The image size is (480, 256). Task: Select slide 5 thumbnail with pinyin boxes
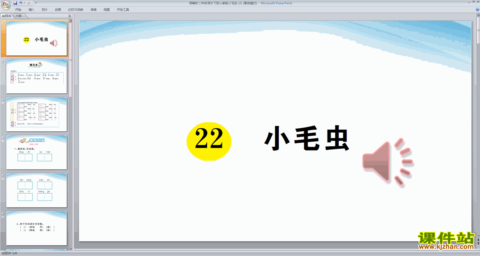click(x=36, y=190)
